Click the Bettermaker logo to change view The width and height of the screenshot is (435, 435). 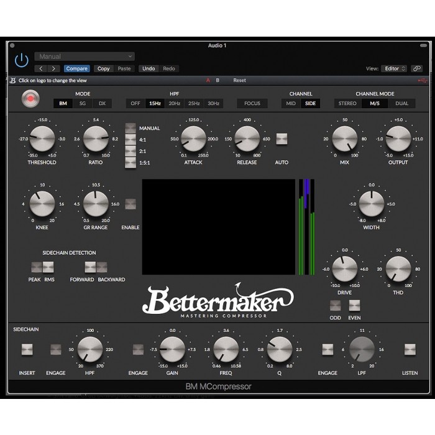(x=12, y=80)
